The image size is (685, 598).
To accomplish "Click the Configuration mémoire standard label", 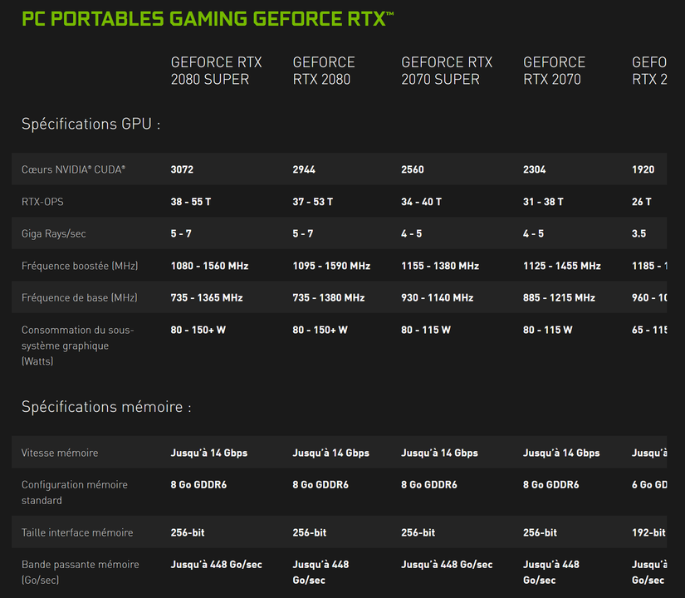I will pos(74,493).
